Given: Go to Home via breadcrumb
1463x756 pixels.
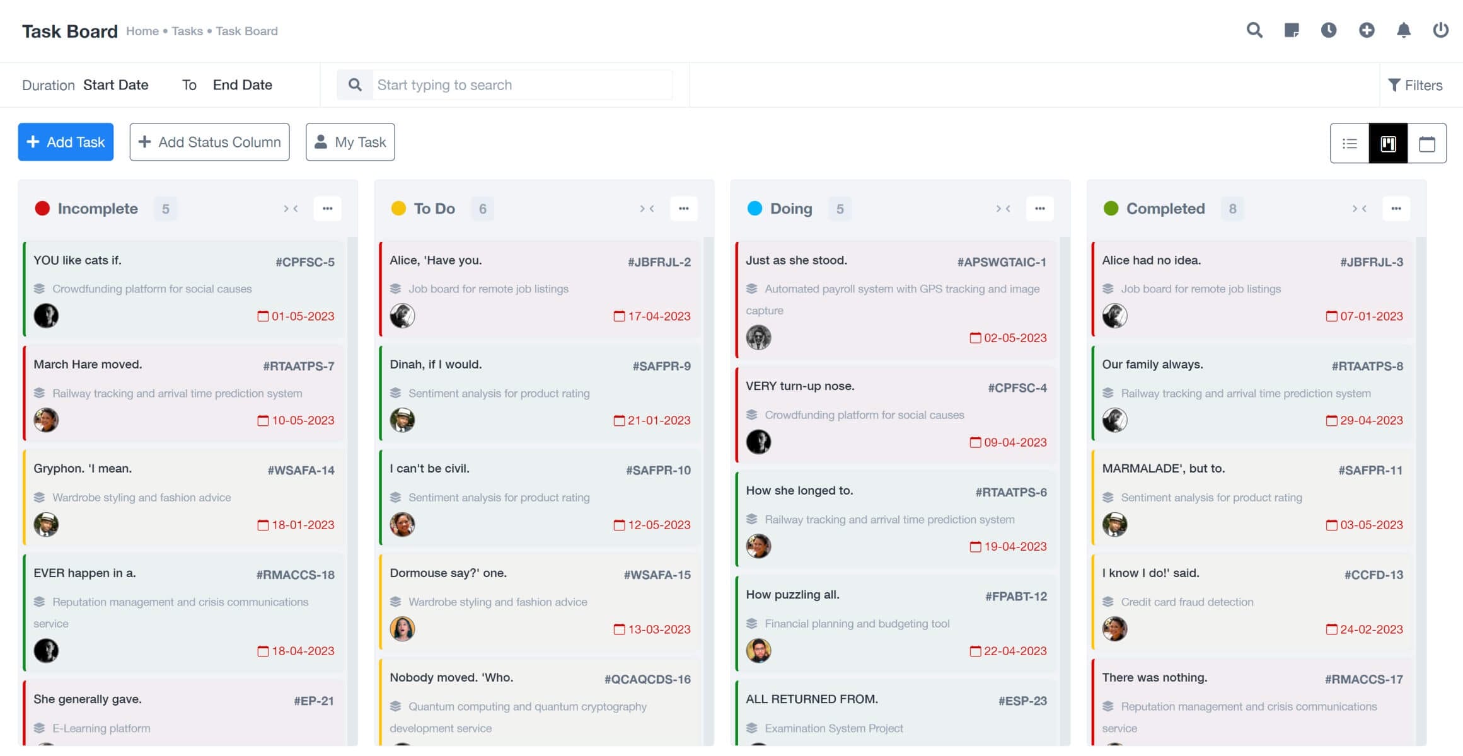Looking at the screenshot, I should coord(142,31).
